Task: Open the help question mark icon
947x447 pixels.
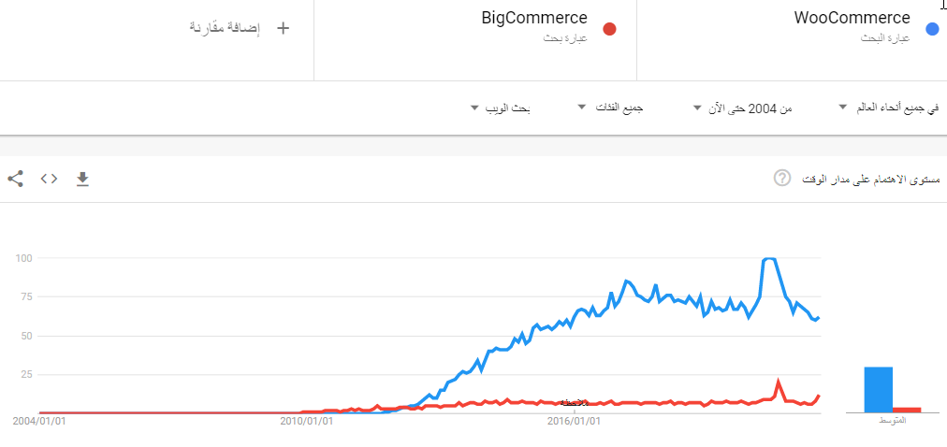Action: [x=781, y=178]
